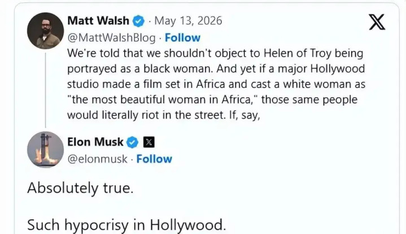Screen dimensions: 406x234
Task: Click the verified badge beside Matt Walsh
Action: pyautogui.click(x=139, y=21)
